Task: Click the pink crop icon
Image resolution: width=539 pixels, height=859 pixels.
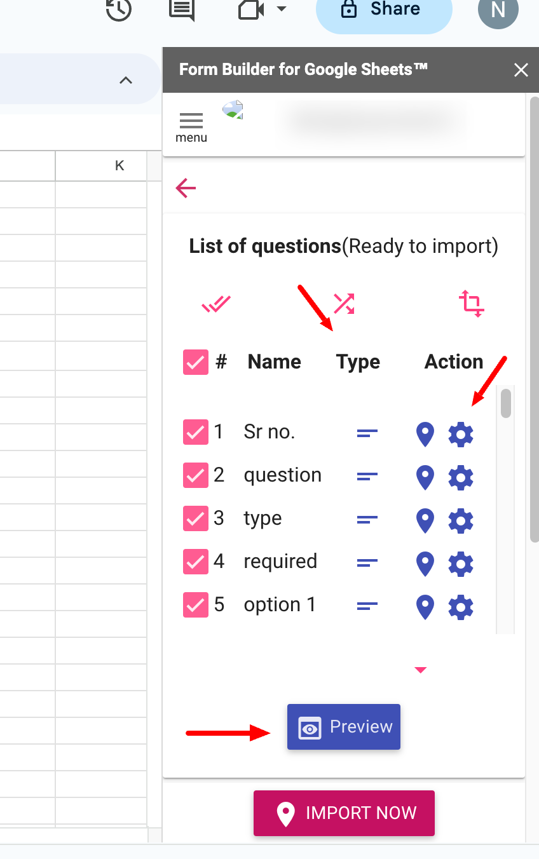Action: 472,304
